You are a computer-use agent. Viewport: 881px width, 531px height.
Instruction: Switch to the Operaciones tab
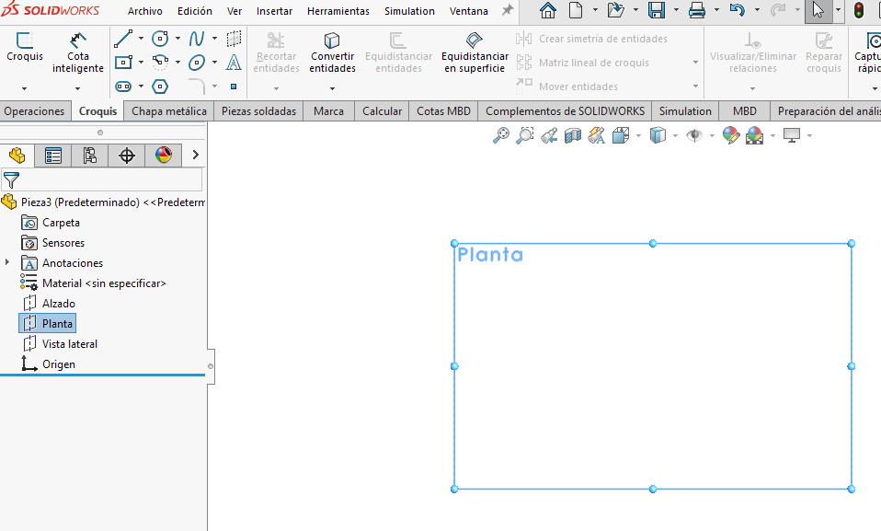(34, 111)
